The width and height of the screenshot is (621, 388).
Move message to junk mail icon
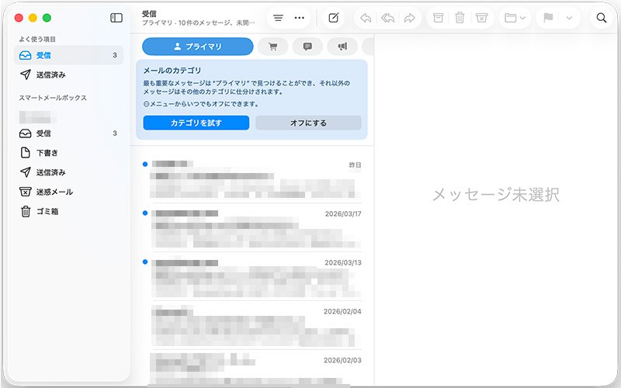pyautogui.click(x=481, y=18)
